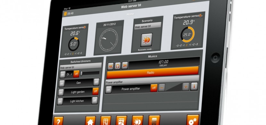Switch Gen off

[96, 82]
